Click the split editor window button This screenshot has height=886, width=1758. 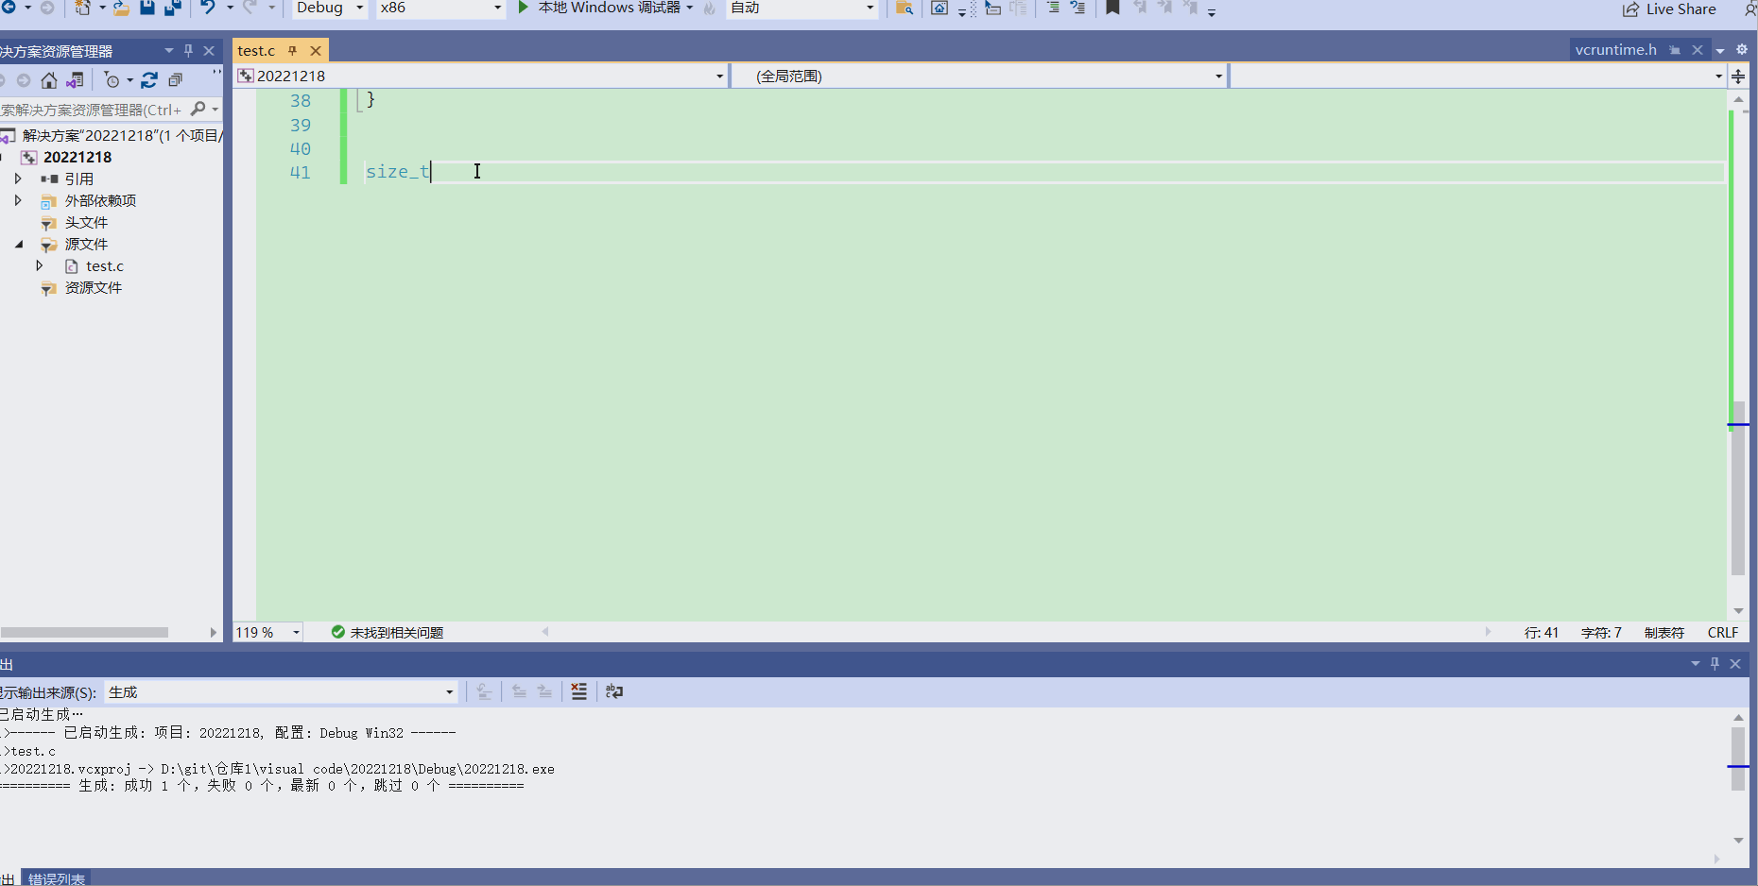pos(1738,77)
